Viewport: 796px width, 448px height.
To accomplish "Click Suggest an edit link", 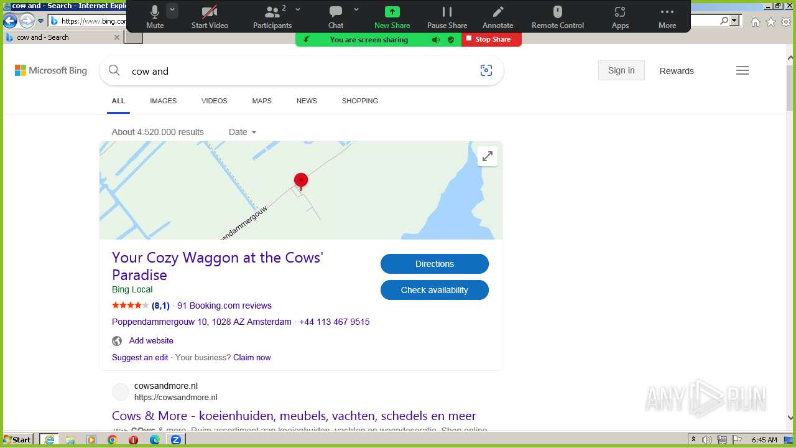I will coord(140,357).
